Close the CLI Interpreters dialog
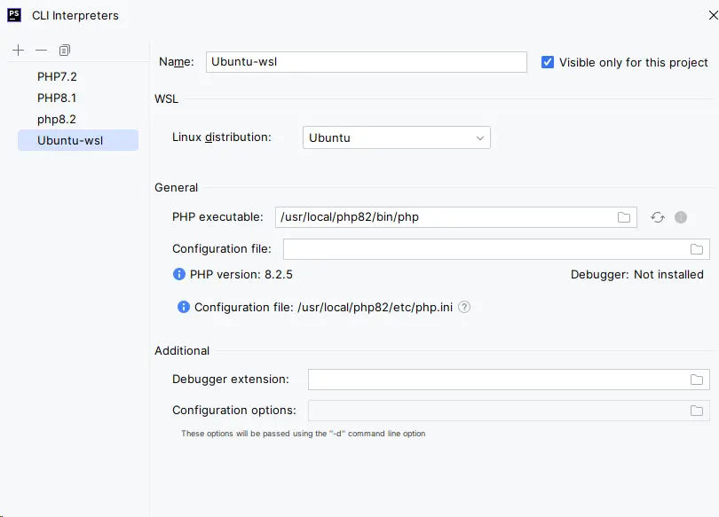719x517 pixels. pyautogui.click(x=713, y=15)
